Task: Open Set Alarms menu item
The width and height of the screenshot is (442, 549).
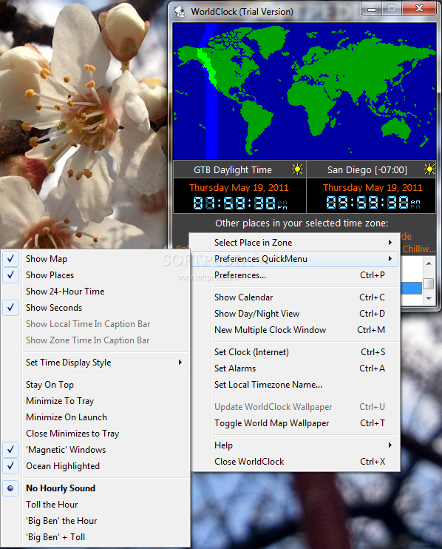Action: tap(294, 368)
